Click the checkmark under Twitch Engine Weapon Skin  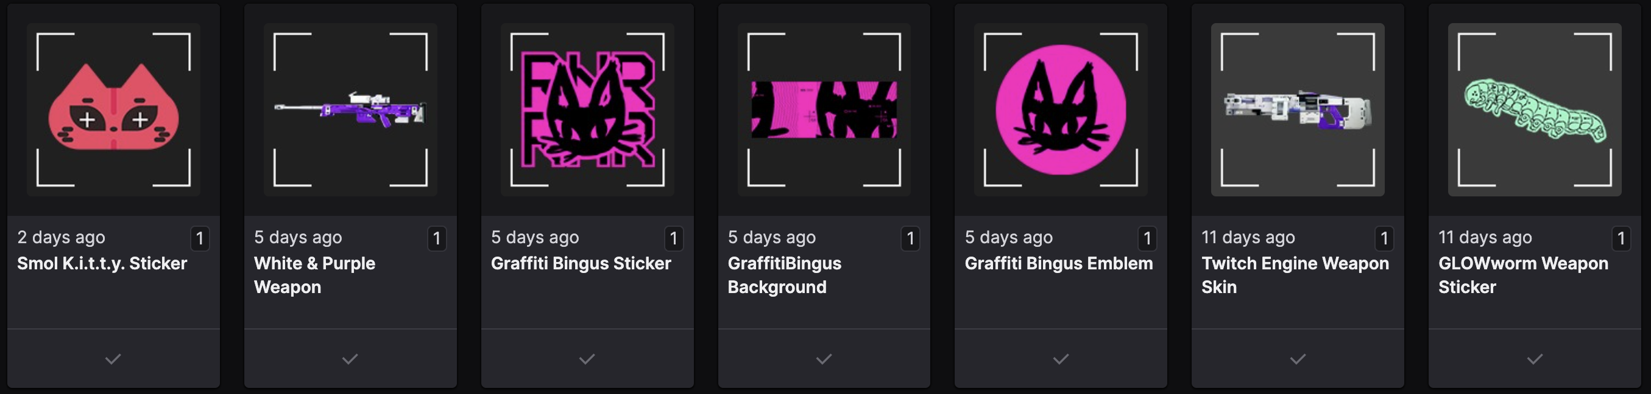pos(1297,359)
